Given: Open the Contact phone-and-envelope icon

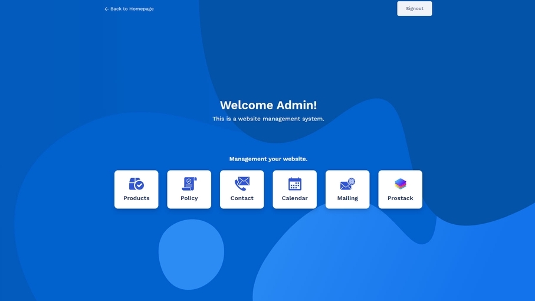Looking at the screenshot, I should (242, 184).
